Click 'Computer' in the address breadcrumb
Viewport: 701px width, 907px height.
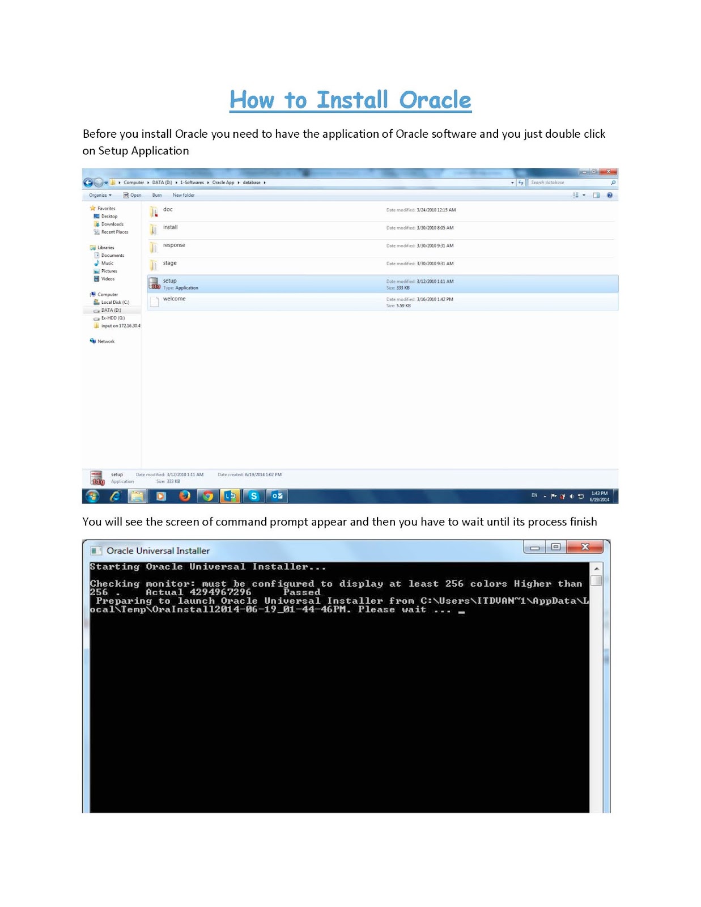coord(134,183)
